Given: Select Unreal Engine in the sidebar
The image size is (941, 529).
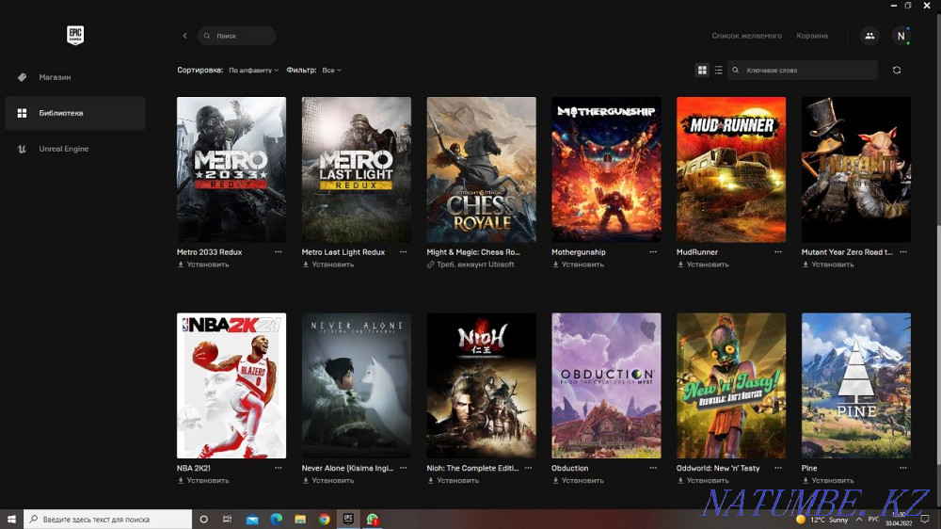Looking at the screenshot, I should click(x=63, y=149).
